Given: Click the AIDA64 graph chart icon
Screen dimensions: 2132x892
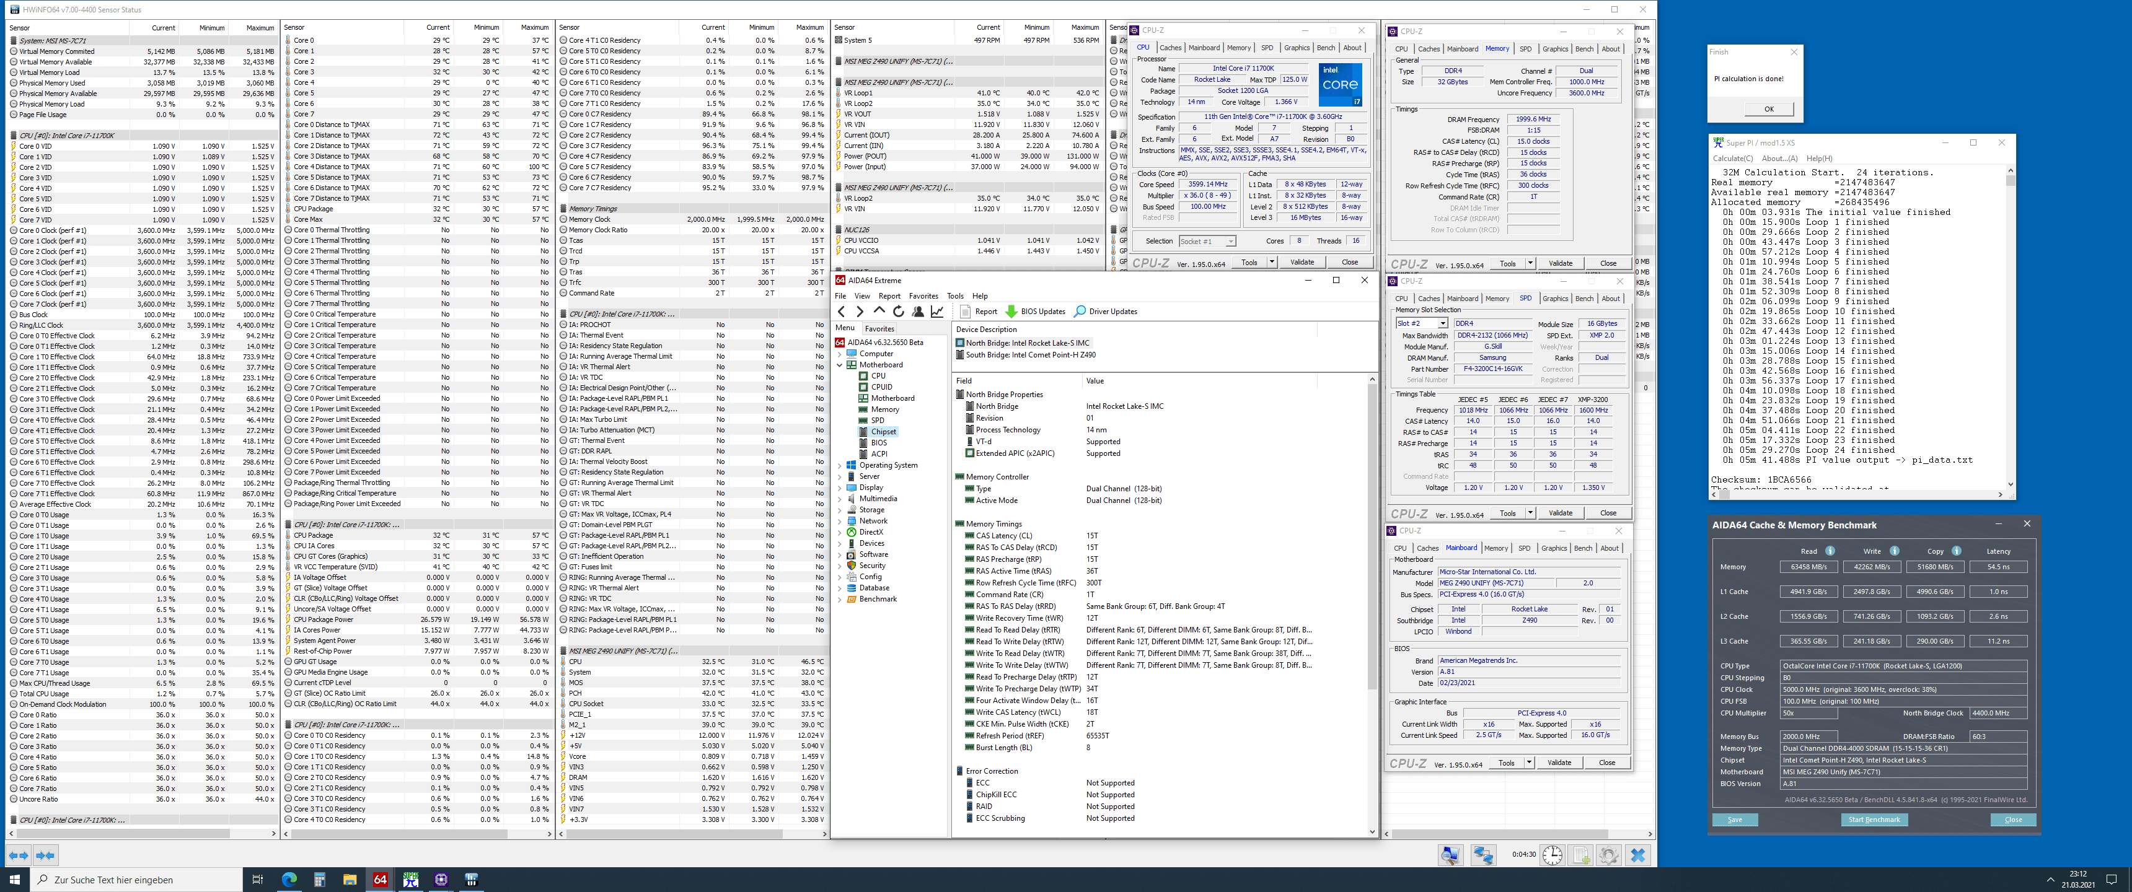Looking at the screenshot, I should point(937,312).
